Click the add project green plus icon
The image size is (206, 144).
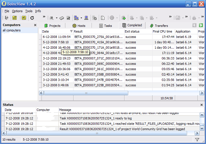pos(124,18)
